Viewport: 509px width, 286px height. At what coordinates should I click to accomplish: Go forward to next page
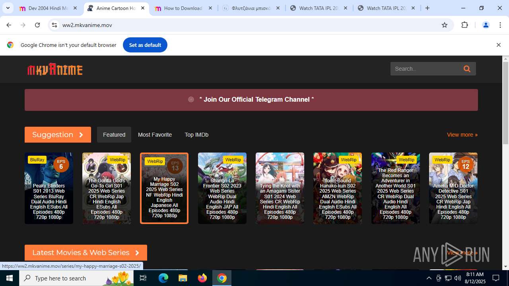click(x=23, y=25)
